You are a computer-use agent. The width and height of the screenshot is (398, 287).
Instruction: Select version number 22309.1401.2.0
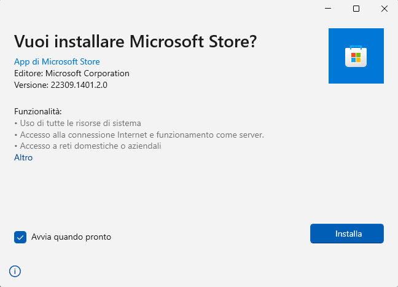[x=79, y=85]
